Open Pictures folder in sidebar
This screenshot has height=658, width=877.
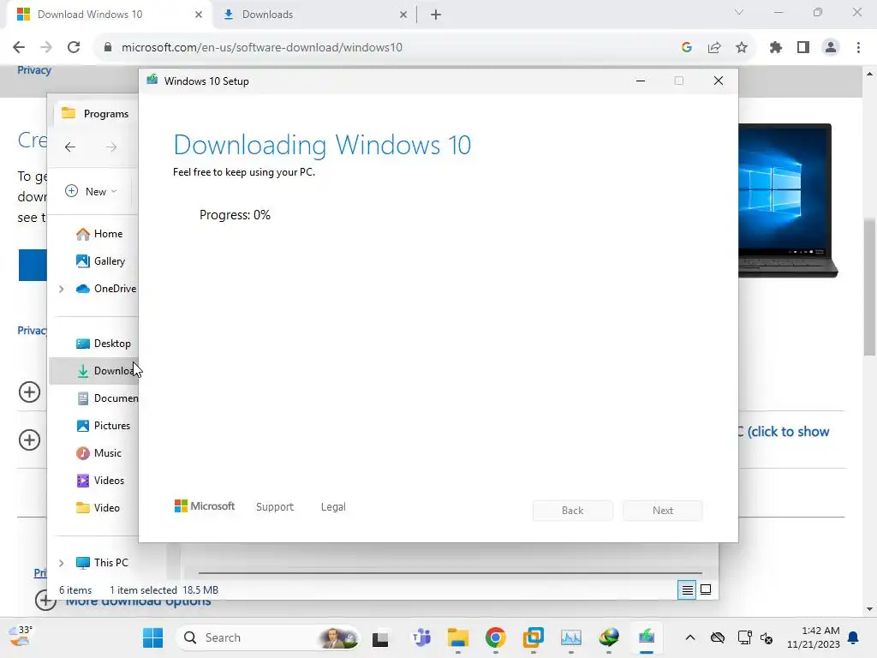click(x=103, y=426)
